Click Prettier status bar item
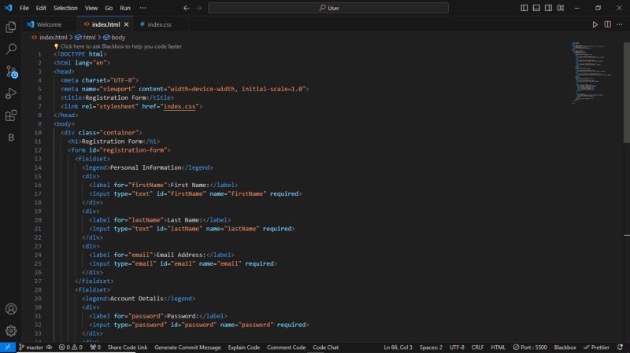The height and width of the screenshot is (353, 630). pos(596,347)
